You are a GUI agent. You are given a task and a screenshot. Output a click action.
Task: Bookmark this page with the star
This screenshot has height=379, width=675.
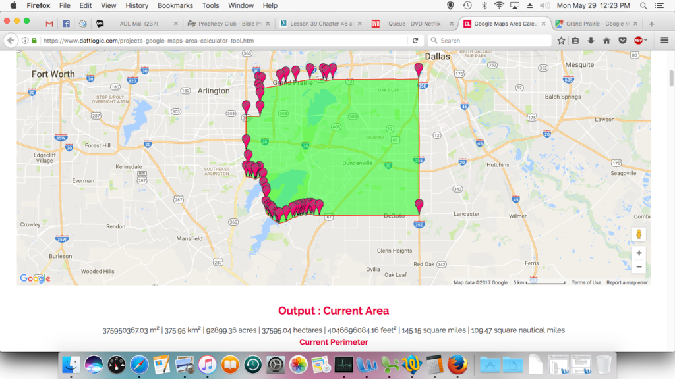(x=561, y=40)
